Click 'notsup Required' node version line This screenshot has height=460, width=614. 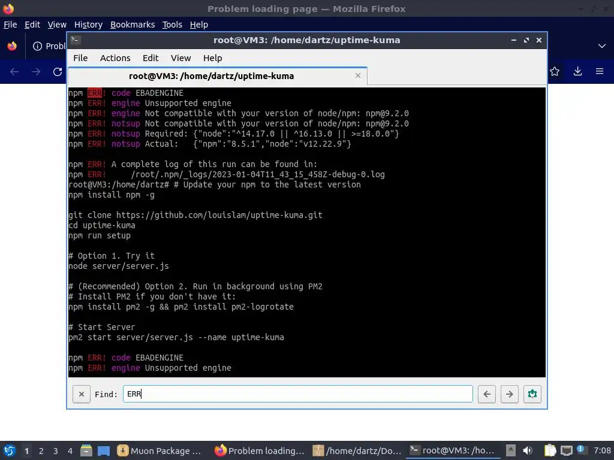[x=234, y=134]
